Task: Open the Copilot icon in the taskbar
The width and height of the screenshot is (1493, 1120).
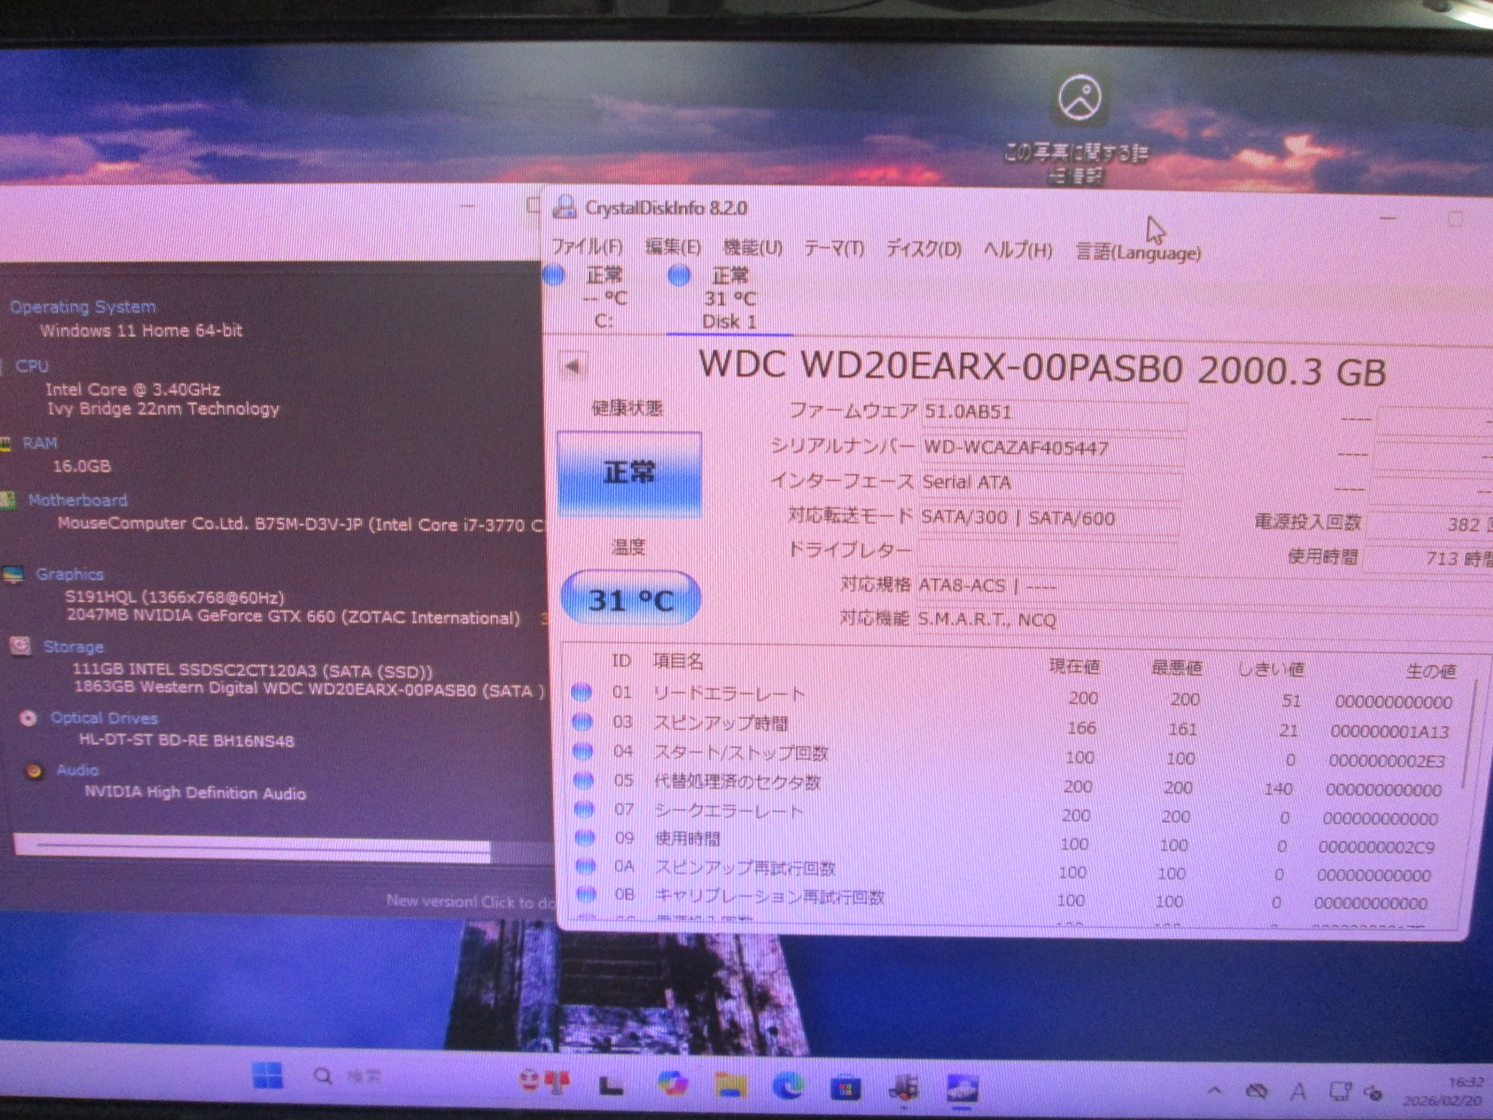Action: point(672,1084)
